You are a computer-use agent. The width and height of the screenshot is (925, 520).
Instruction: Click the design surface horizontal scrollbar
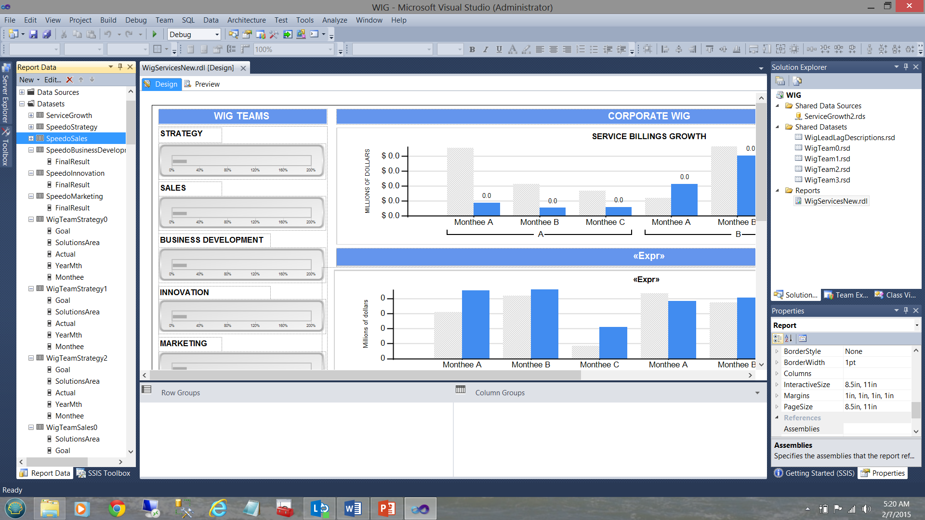point(366,376)
